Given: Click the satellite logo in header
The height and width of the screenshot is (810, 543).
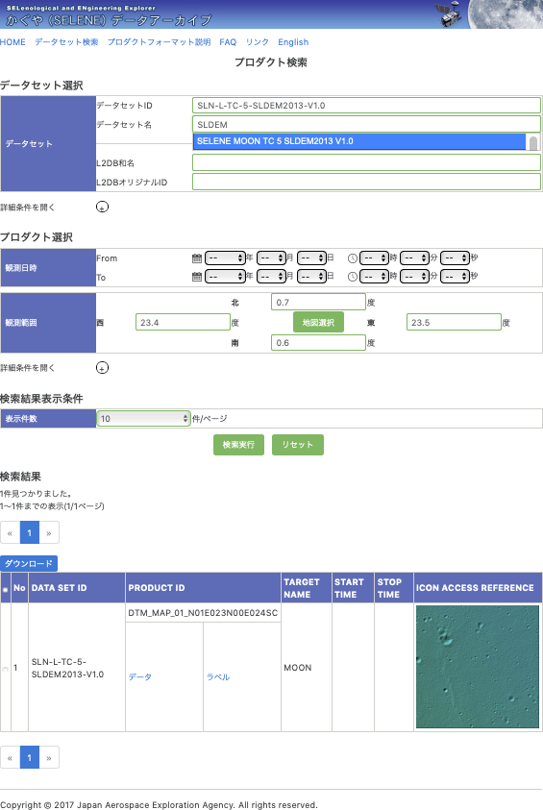Looking at the screenshot, I should [x=448, y=14].
